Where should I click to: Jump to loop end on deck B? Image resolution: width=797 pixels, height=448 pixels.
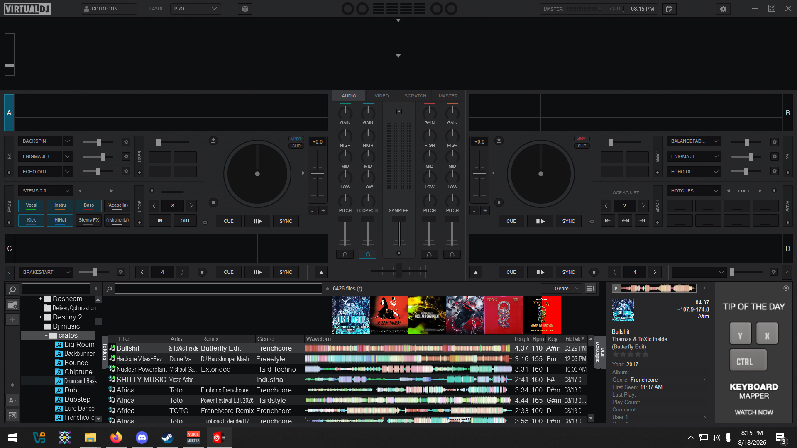point(642,221)
